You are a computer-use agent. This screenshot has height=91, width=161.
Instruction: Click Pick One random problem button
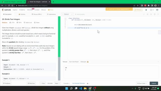pyautogui.click(x=31, y=83)
